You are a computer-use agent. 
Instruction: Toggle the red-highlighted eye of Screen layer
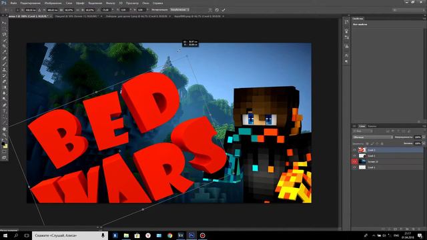point(354,161)
